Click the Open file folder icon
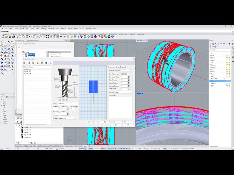Viewport: 234px width, 175px height. click(x=6, y=37)
